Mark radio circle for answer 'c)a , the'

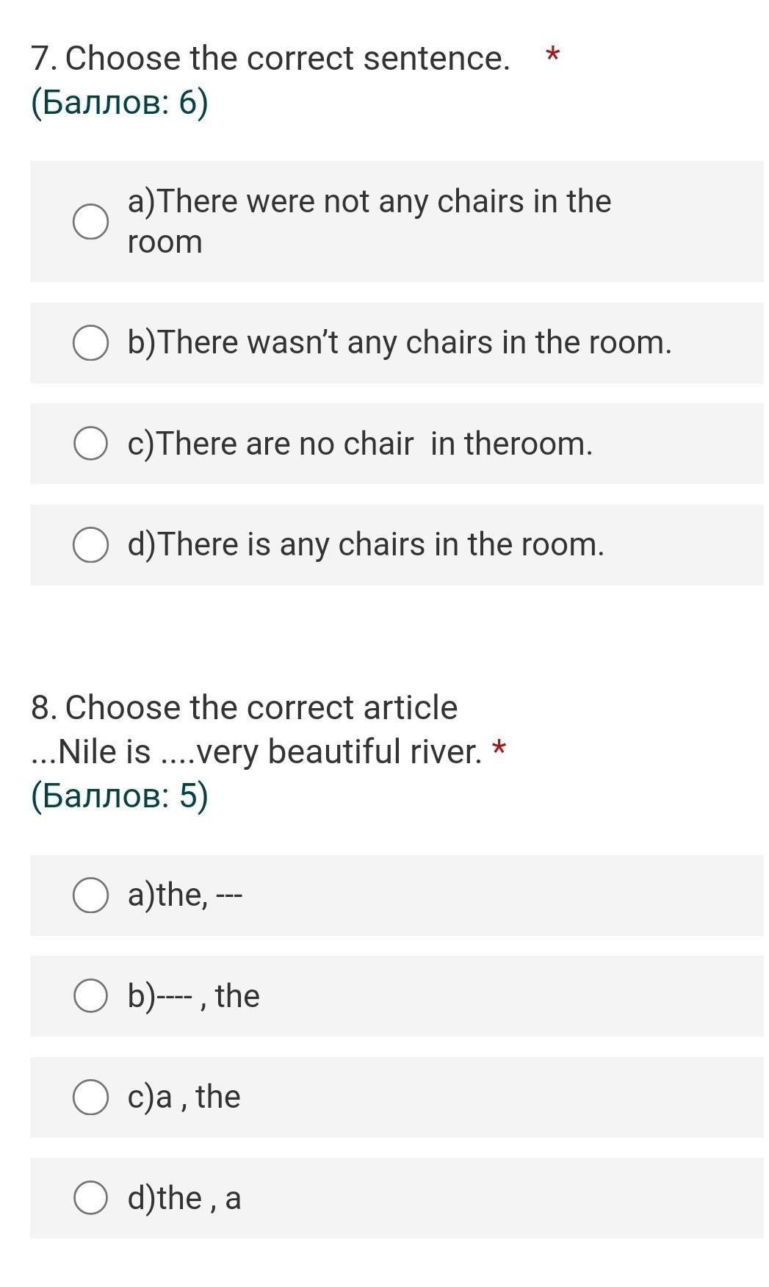(91, 1097)
